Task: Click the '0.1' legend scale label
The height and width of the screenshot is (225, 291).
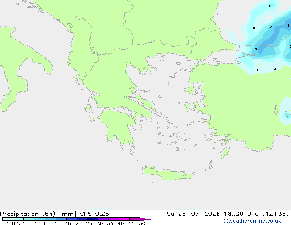Action: pos(5,223)
